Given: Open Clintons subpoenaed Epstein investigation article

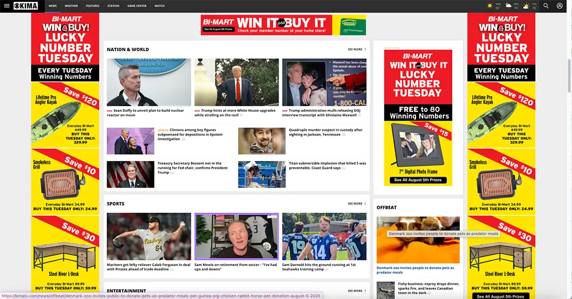Looking at the screenshot, I should point(190,134).
